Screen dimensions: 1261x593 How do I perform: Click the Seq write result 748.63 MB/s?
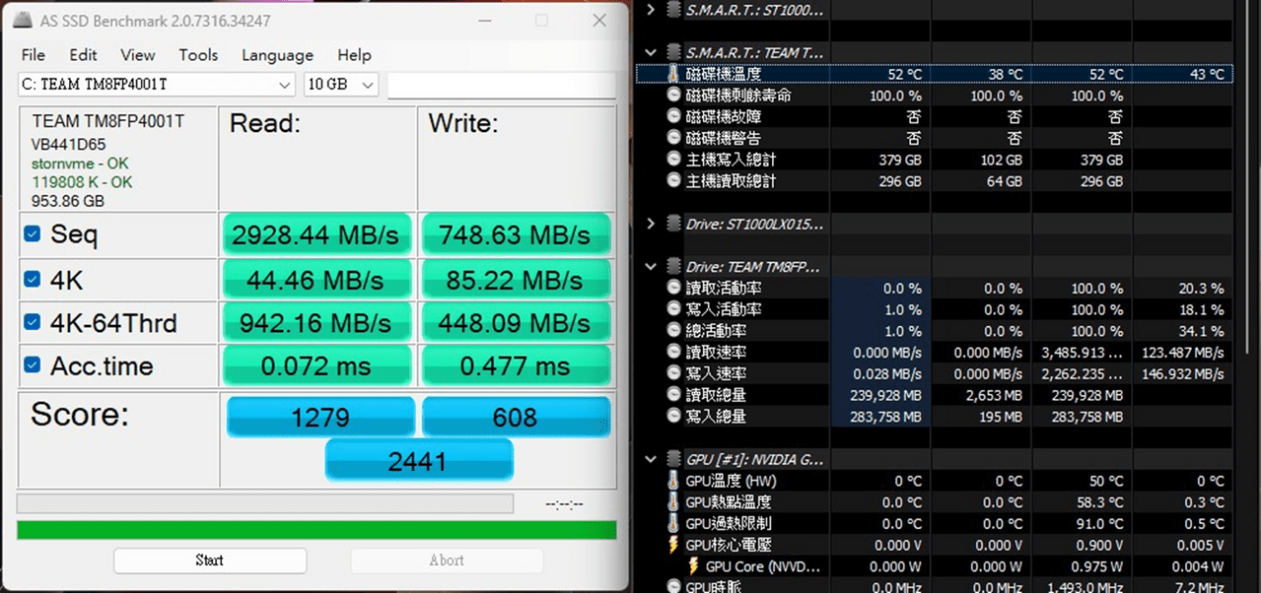(515, 235)
